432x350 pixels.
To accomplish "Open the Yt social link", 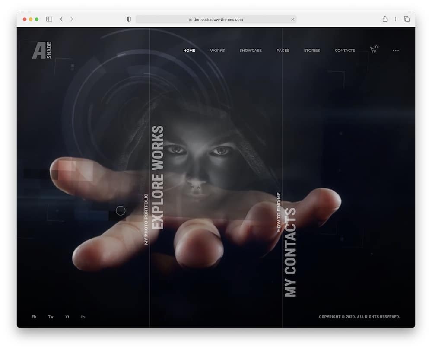I will [x=67, y=317].
